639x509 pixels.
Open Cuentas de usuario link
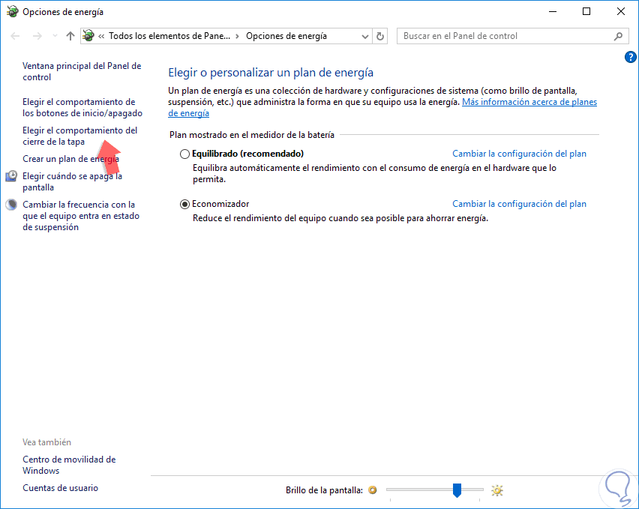pos(60,488)
